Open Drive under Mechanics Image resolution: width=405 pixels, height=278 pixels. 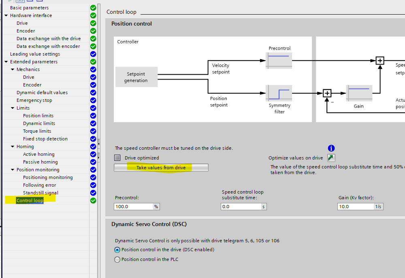(x=28, y=77)
